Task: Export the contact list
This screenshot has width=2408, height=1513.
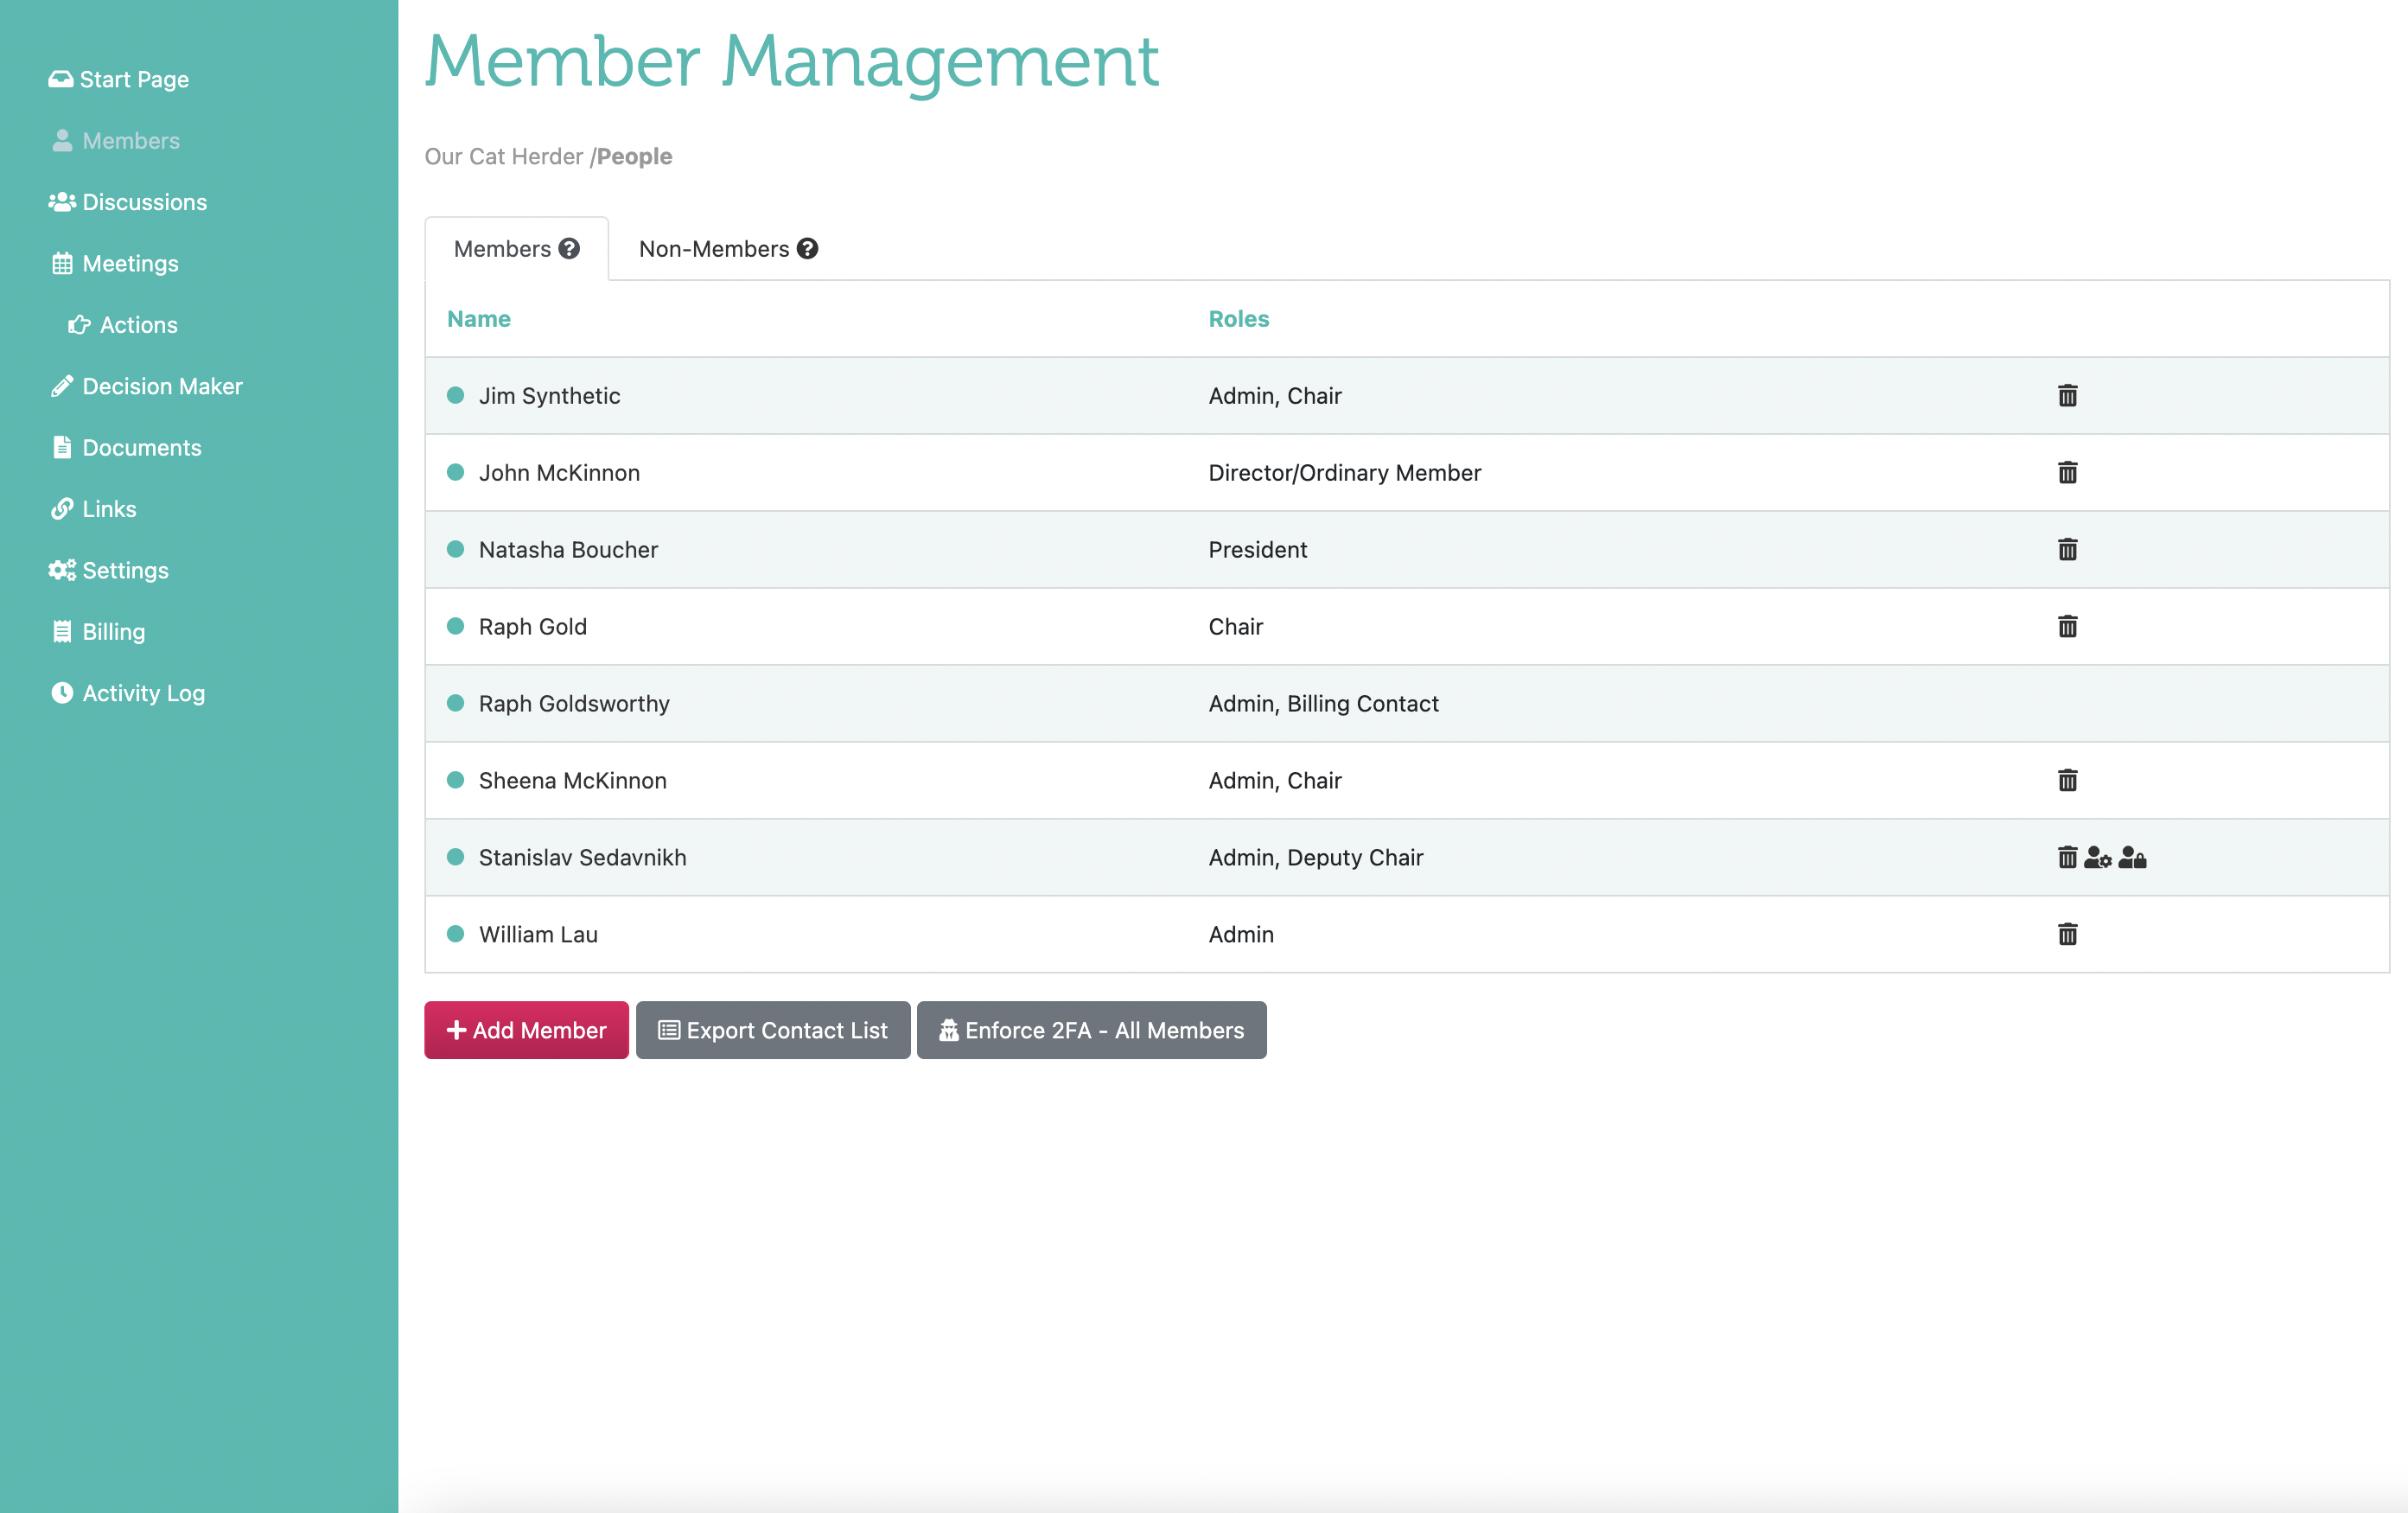Action: point(772,1030)
